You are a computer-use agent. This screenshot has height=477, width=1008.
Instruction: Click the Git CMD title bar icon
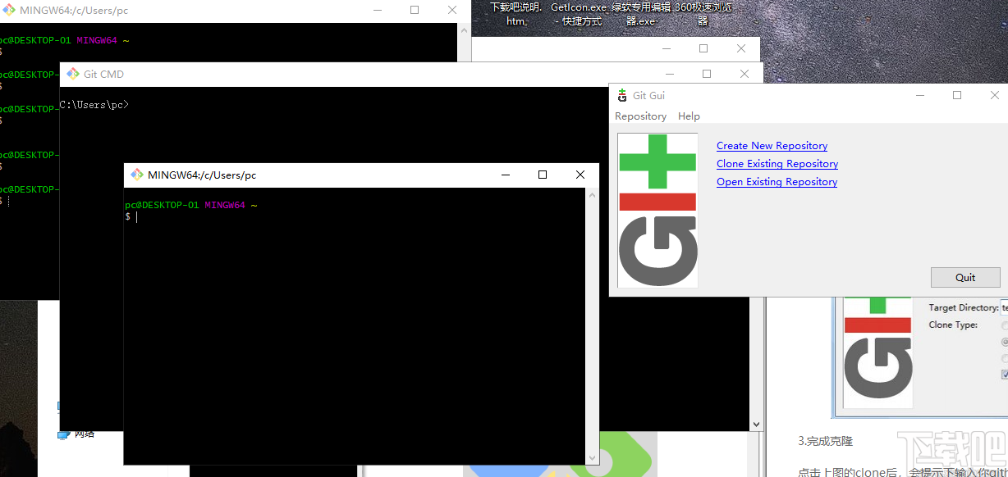(x=72, y=74)
